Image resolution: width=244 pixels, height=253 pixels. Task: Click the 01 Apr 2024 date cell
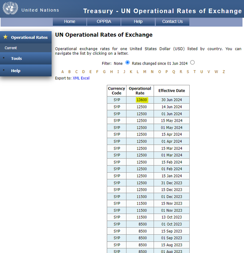171,141
